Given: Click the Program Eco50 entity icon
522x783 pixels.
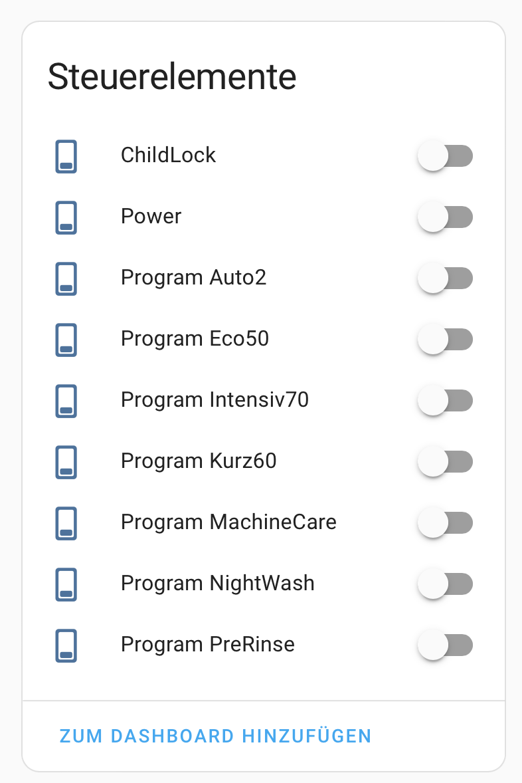Looking at the screenshot, I should tap(66, 340).
